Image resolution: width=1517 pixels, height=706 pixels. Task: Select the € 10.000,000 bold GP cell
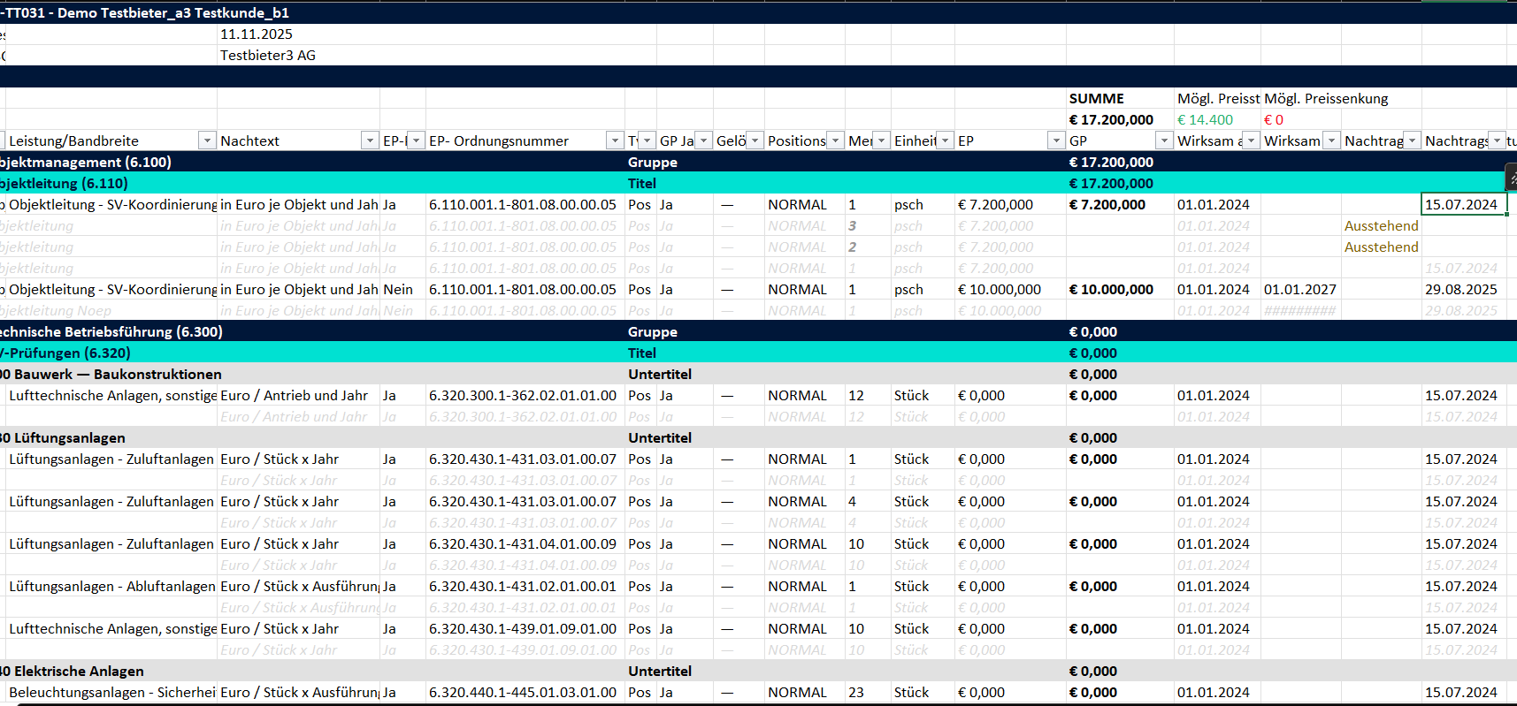click(1111, 290)
